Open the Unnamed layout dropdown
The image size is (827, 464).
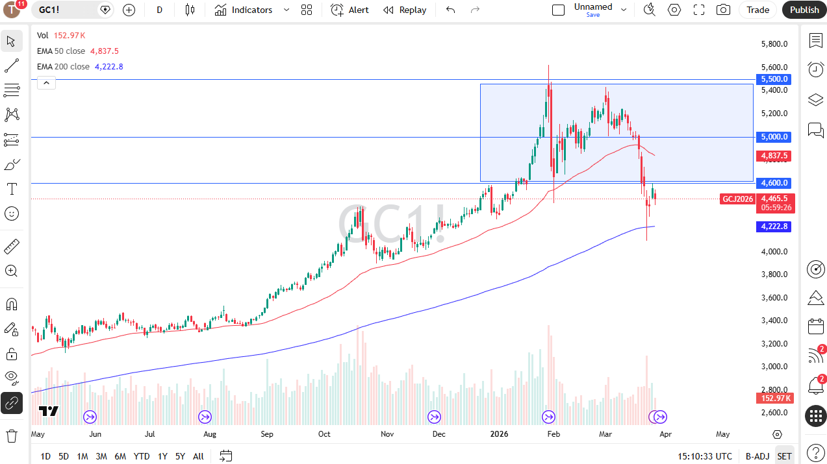click(x=622, y=10)
